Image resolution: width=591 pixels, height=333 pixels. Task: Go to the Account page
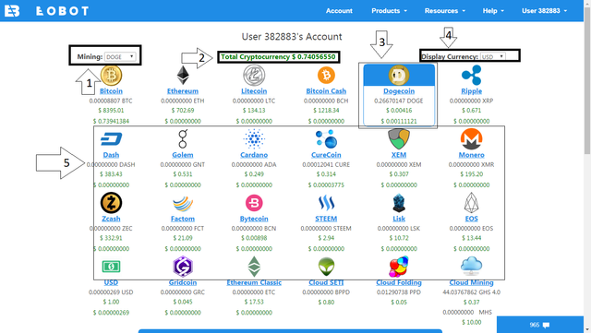click(x=339, y=11)
